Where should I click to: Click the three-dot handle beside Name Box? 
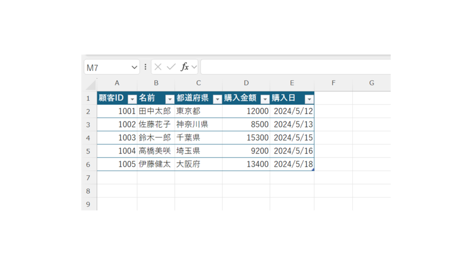coord(145,67)
